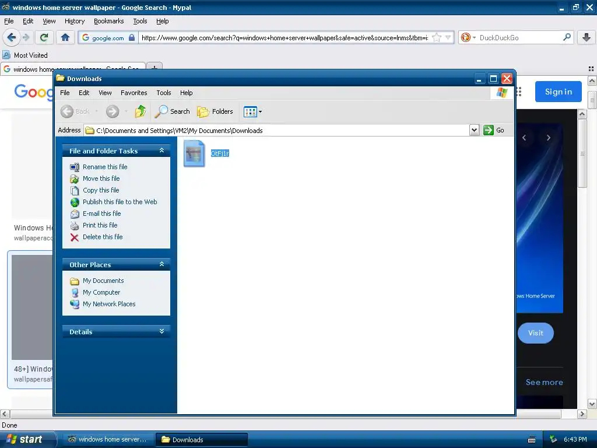Click Publish this file to the Web
This screenshot has height=448, width=597.
click(x=120, y=202)
